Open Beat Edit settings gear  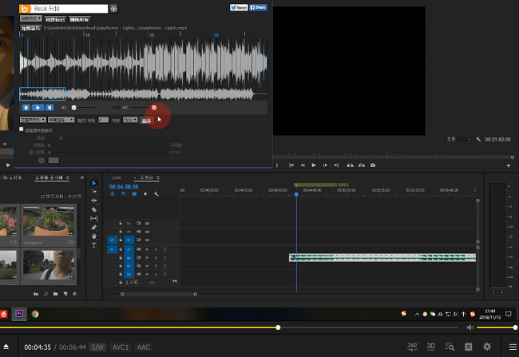(113, 9)
